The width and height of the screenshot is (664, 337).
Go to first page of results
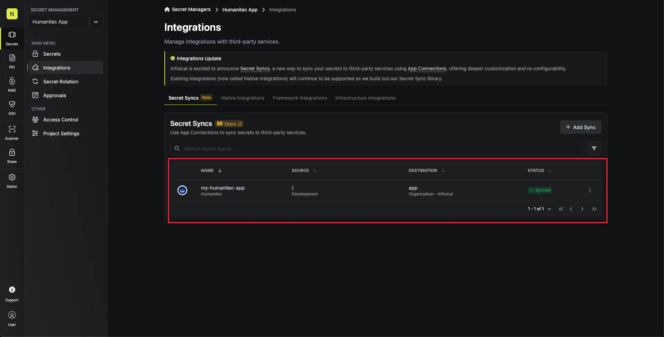(561, 209)
